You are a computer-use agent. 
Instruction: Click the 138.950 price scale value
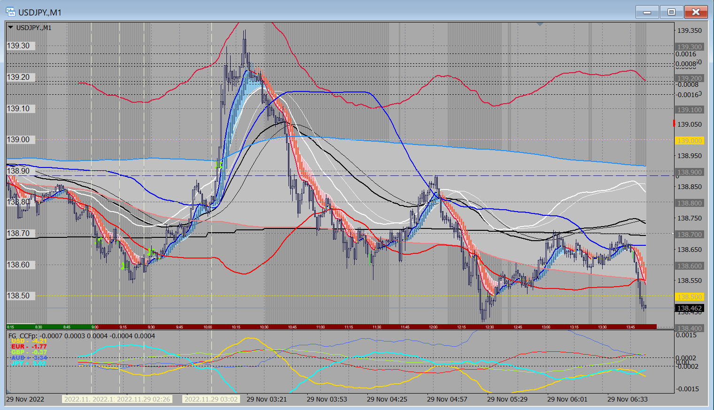(689, 156)
